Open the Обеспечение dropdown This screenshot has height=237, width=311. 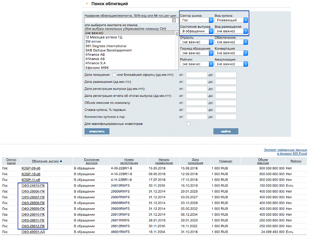(231, 42)
